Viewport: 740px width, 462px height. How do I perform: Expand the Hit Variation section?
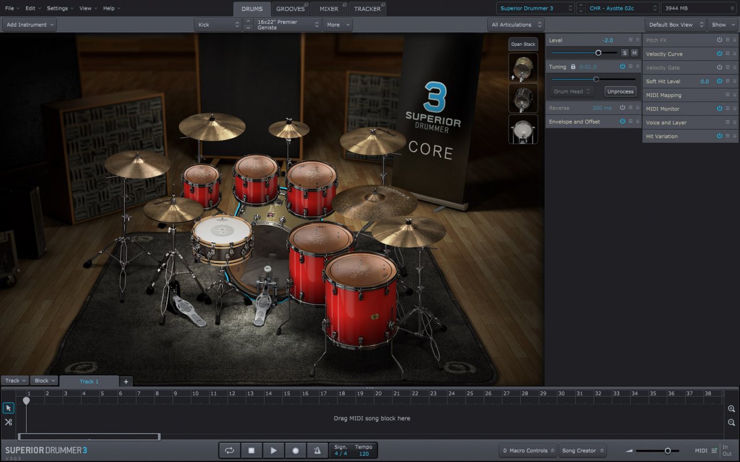coord(735,136)
